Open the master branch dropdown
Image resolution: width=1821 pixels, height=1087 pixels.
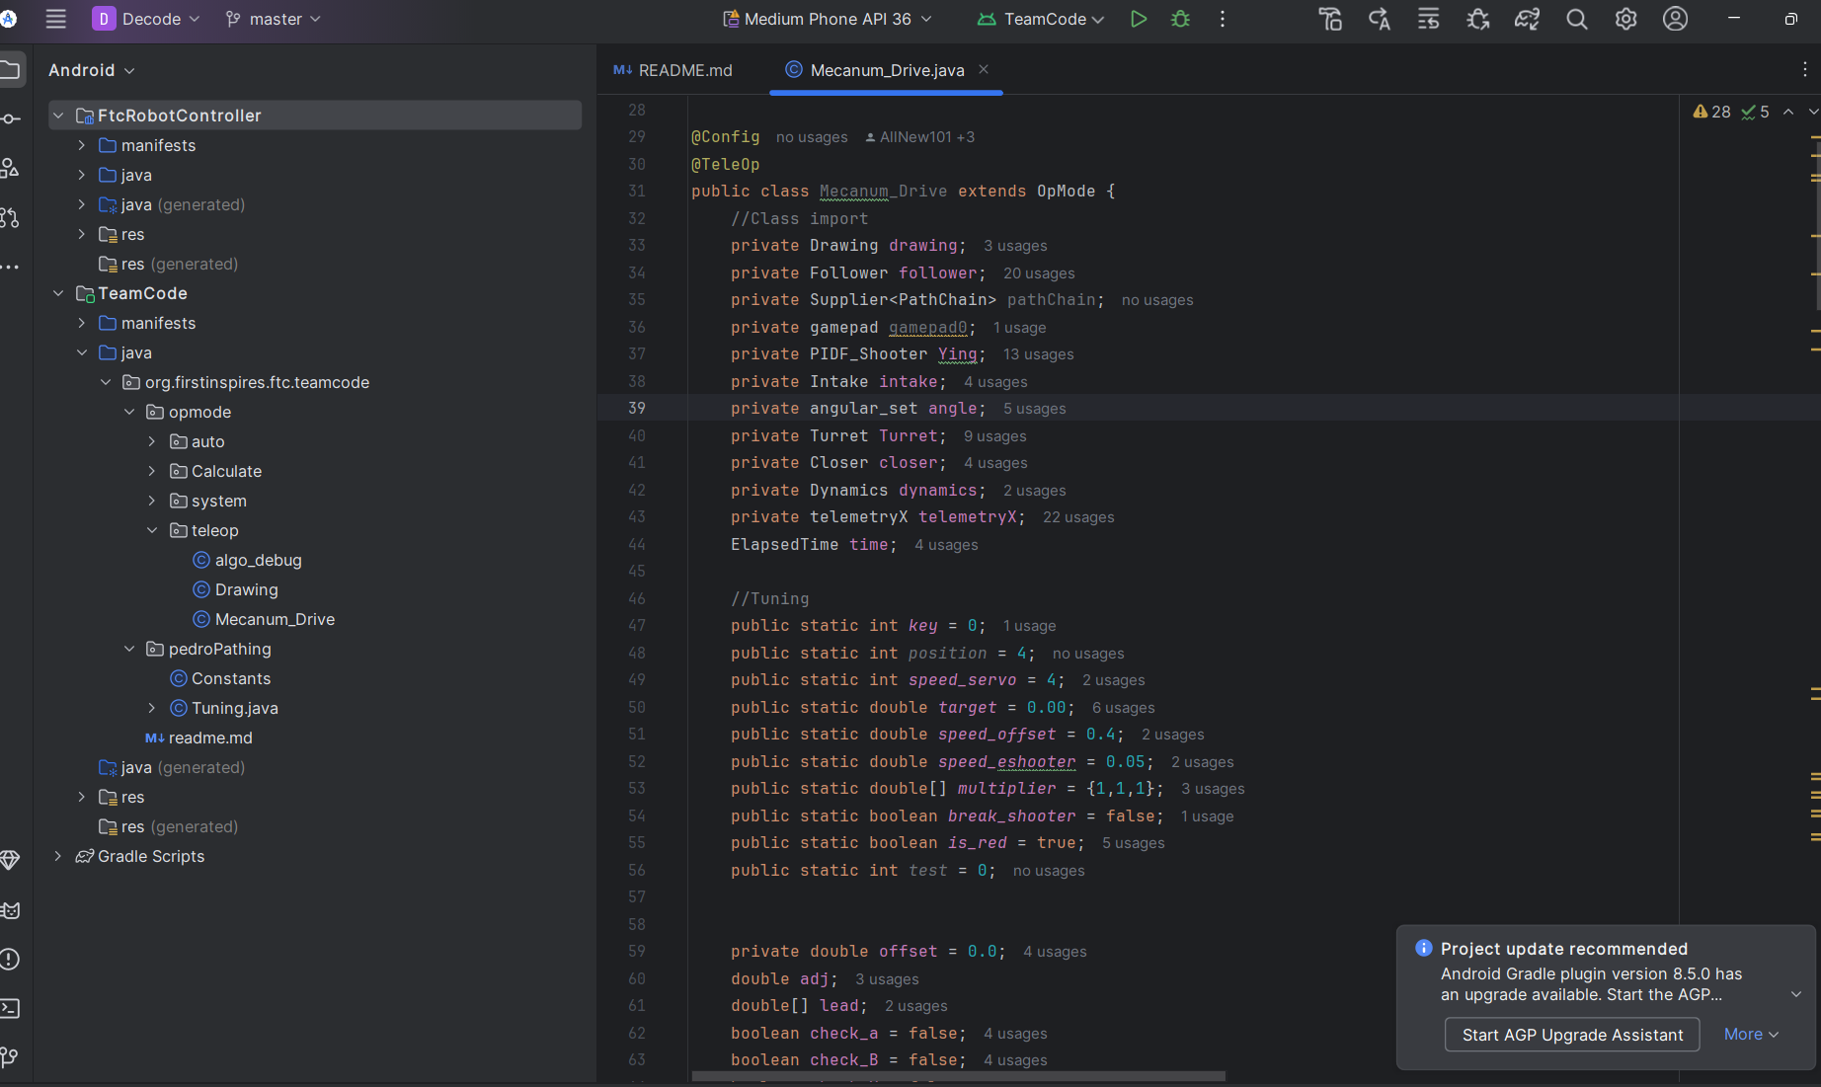(x=274, y=19)
